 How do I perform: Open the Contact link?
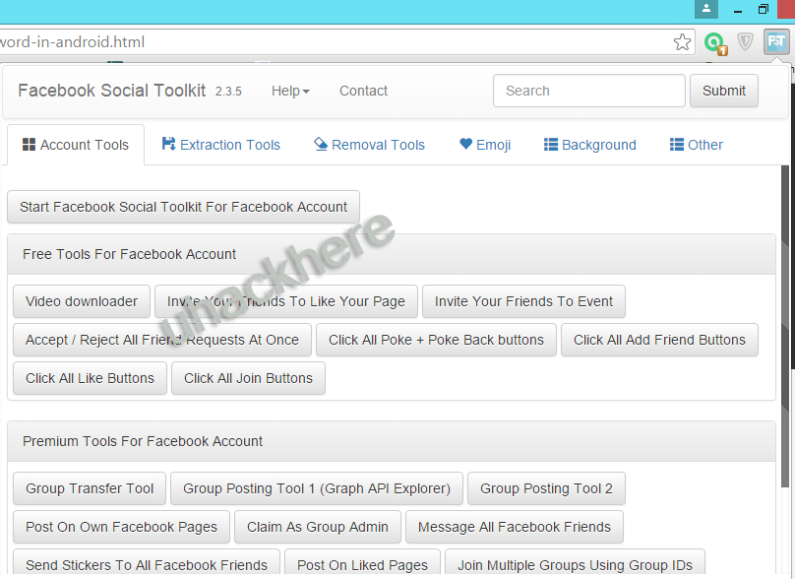click(x=363, y=91)
